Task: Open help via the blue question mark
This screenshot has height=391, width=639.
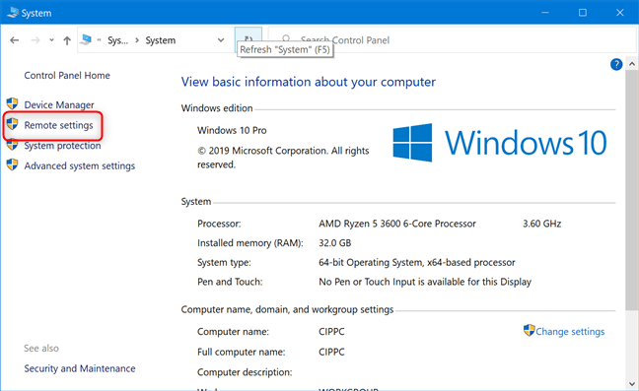Action: click(x=616, y=64)
